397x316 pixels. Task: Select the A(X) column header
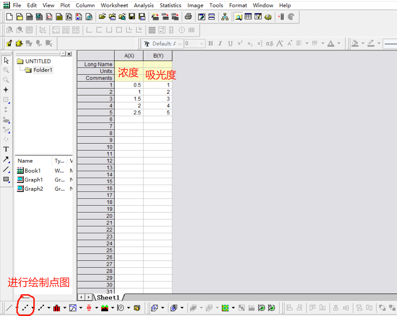[129, 56]
